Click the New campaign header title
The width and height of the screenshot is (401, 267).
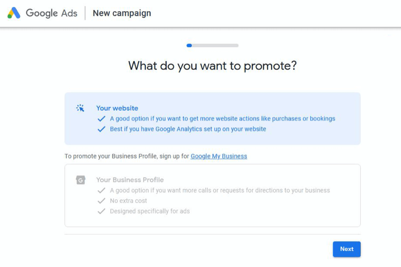[x=122, y=13]
